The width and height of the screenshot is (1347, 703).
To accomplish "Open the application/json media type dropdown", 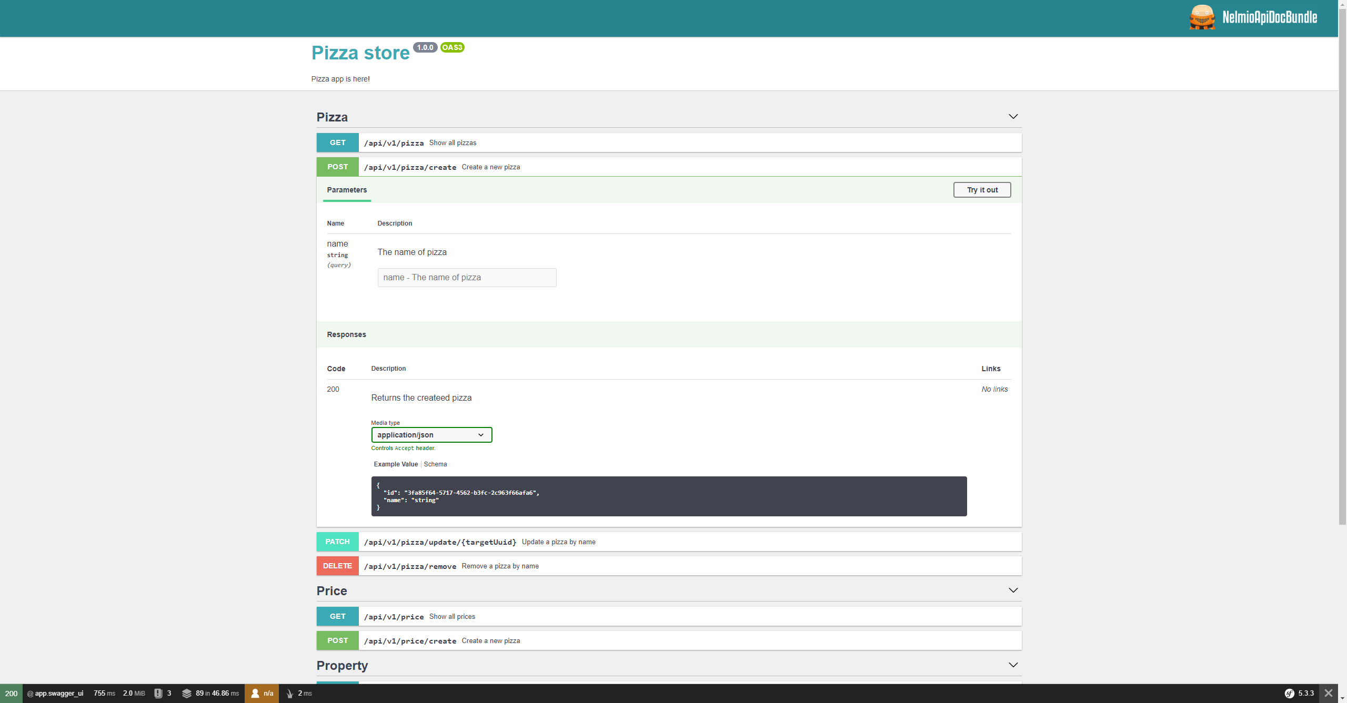I will point(431,435).
